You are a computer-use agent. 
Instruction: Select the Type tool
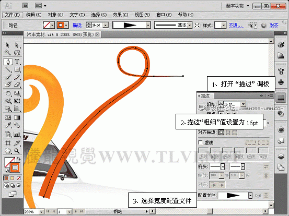pos(17,62)
